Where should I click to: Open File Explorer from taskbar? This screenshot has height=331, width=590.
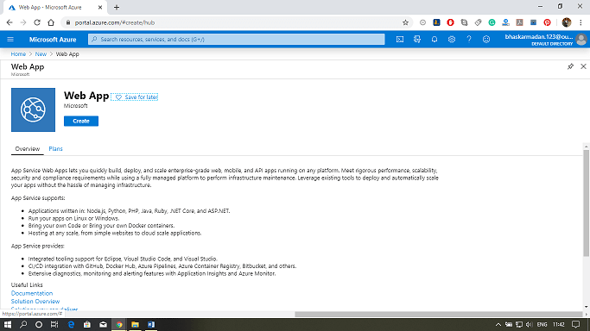(x=135, y=324)
